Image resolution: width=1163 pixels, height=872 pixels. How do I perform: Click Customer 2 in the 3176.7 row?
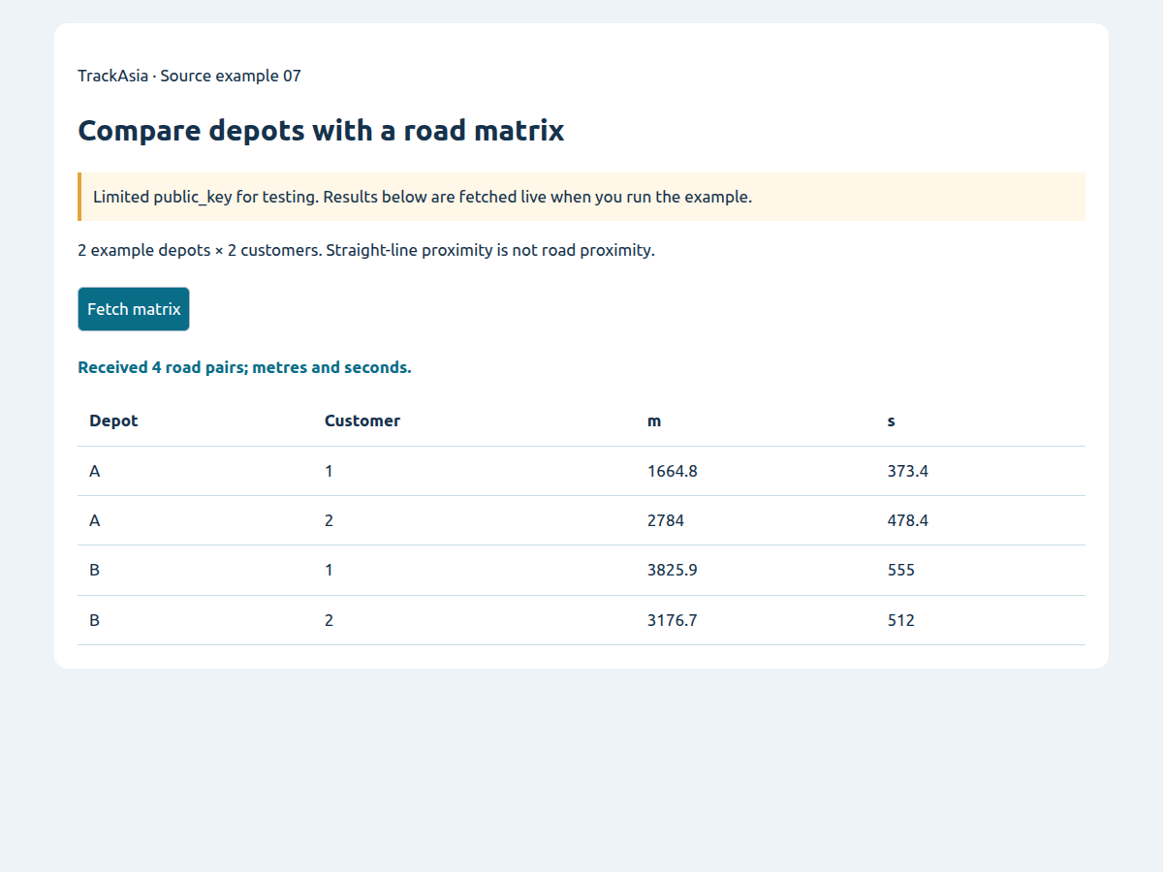click(474, 620)
